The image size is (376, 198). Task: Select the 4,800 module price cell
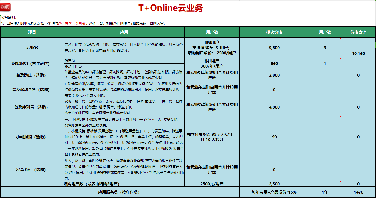[x=274, y=107]
